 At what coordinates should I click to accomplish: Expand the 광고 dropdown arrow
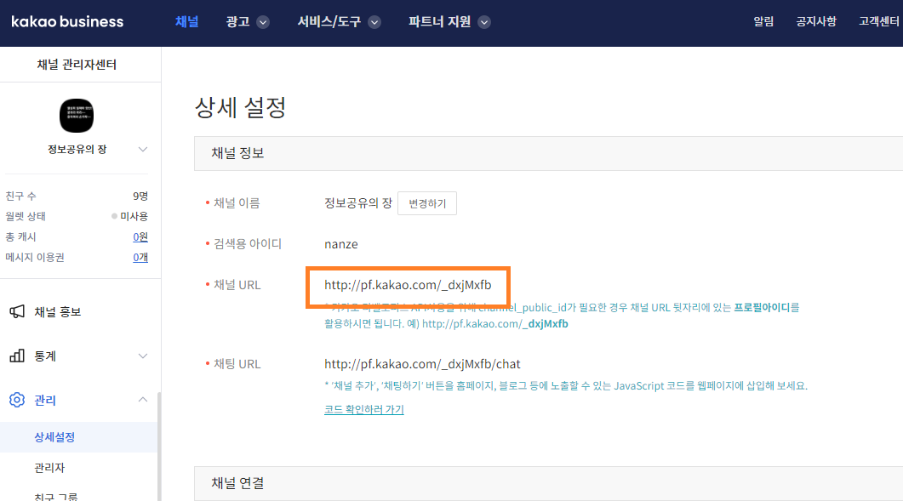263,22
